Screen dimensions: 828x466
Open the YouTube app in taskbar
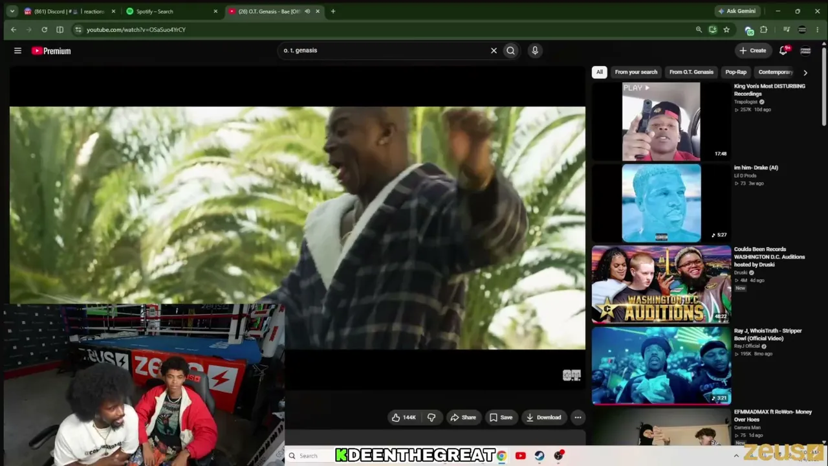(521, 456)
